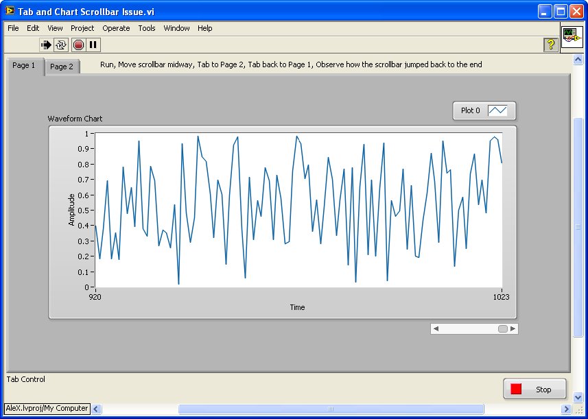Open the Operate menu
Screen dimensions: 588x419
(116, 28)
